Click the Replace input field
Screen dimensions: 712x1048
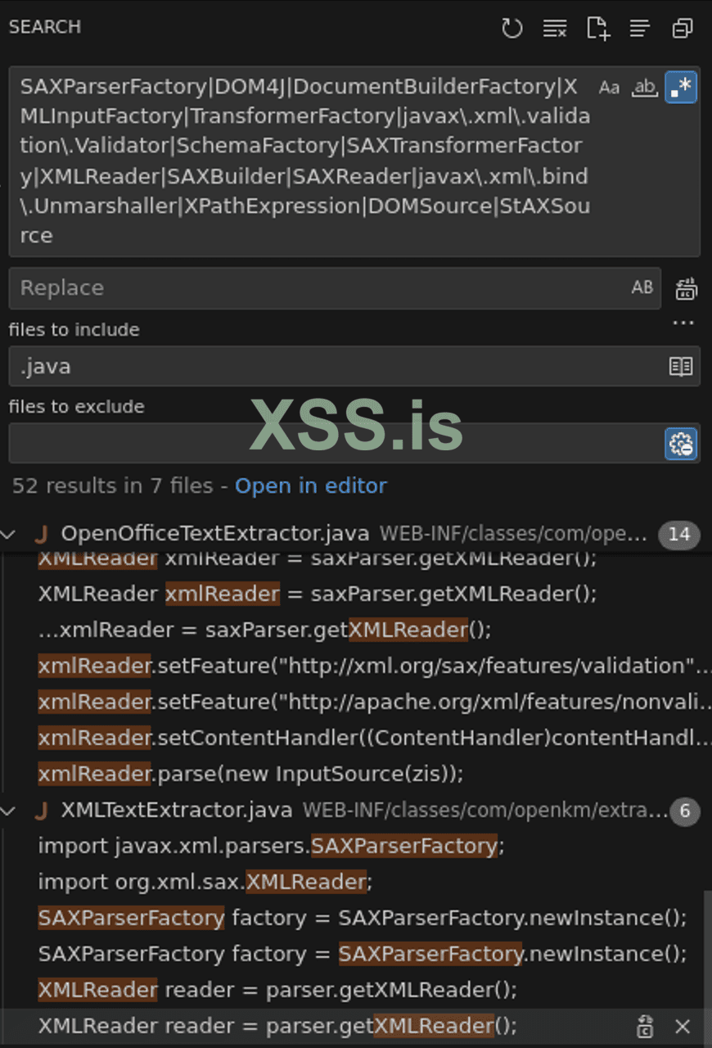point(319,288)
